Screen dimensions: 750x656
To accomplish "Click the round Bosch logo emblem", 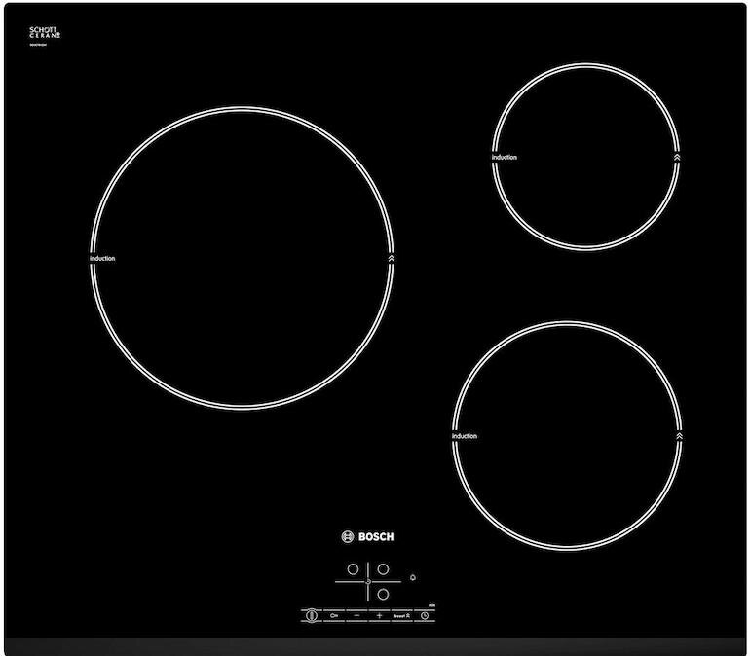I will pyautogui.click(x=343, y=536).
